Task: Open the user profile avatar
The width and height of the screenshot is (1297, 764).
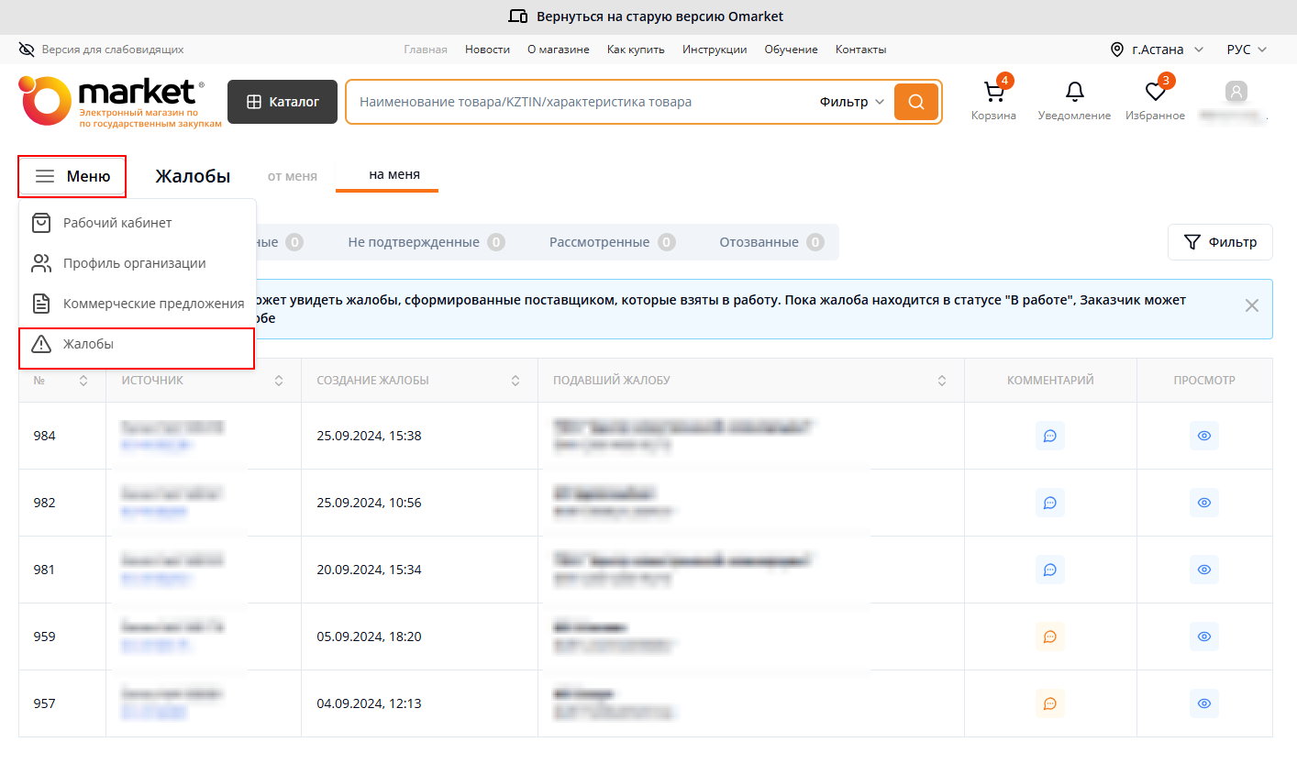Action: (x=1236, y=93)
